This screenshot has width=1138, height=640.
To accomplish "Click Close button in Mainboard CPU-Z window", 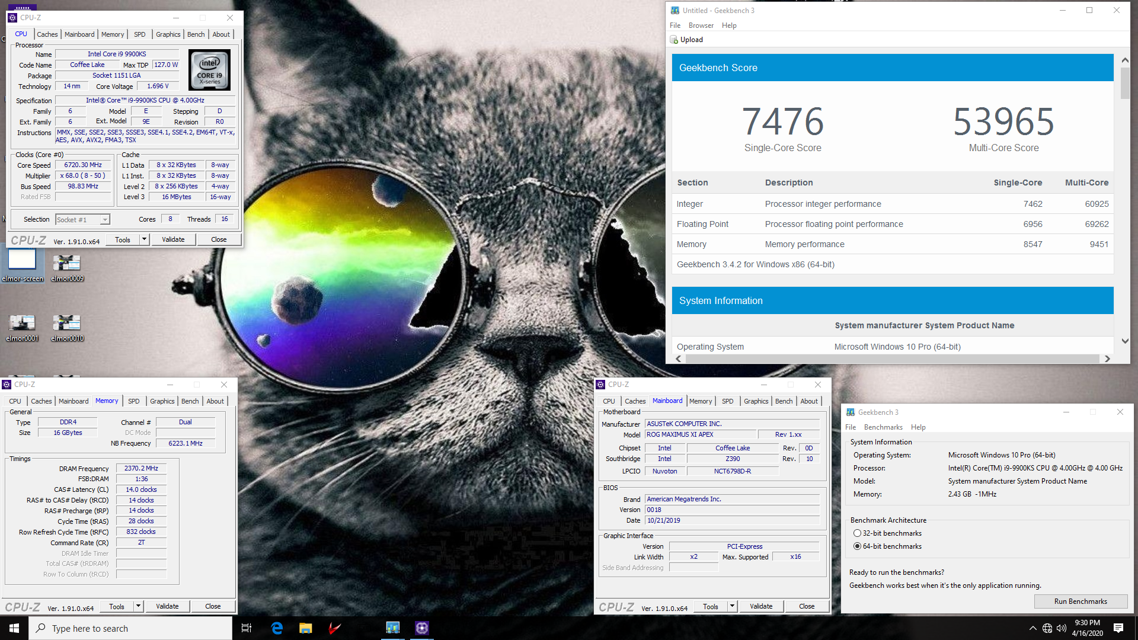I will [807, 606].
